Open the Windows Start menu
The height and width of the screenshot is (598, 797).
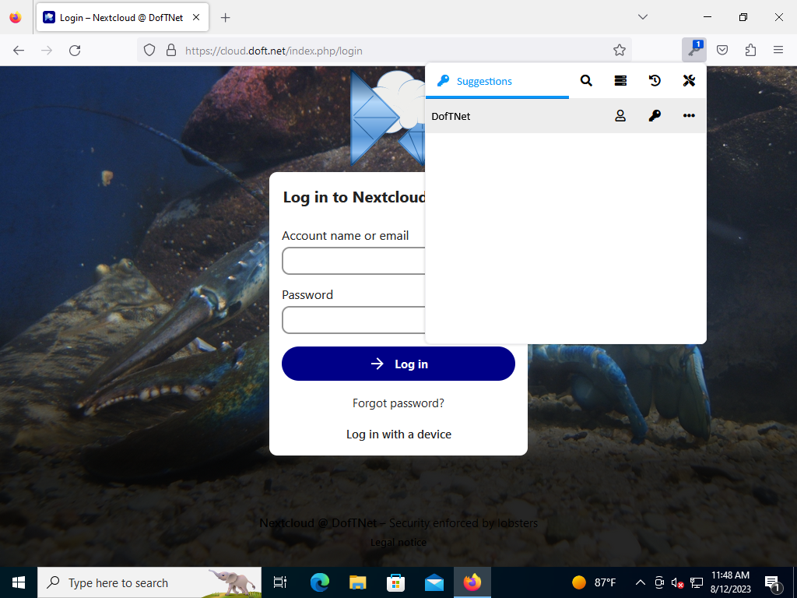click(x=19, y=582)
